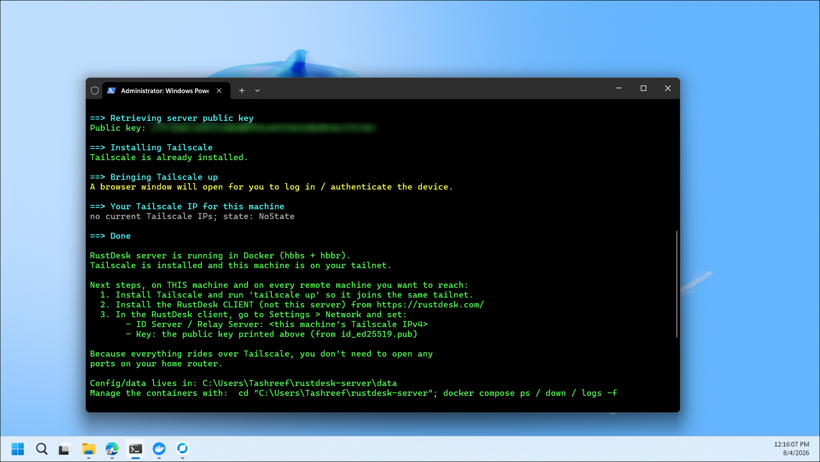The height and width of the screenshot is (462, 820).
Task: Minimize the Terminal window
Action: [619, 88]
